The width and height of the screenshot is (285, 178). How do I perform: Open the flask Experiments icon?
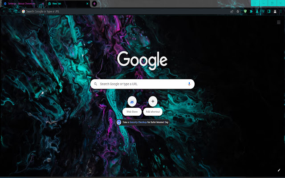click(x=257, y=12)
